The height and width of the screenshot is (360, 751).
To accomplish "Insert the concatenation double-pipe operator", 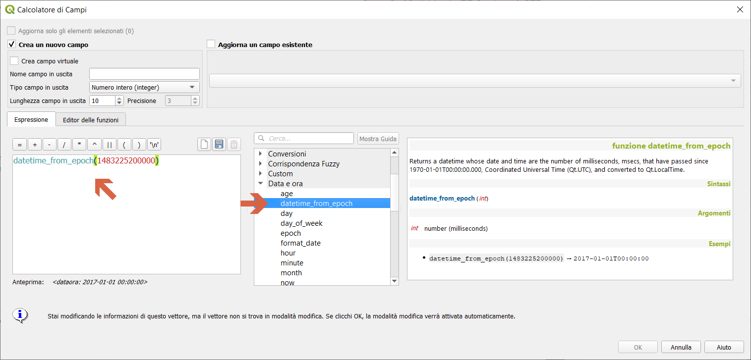I will 109,145.
